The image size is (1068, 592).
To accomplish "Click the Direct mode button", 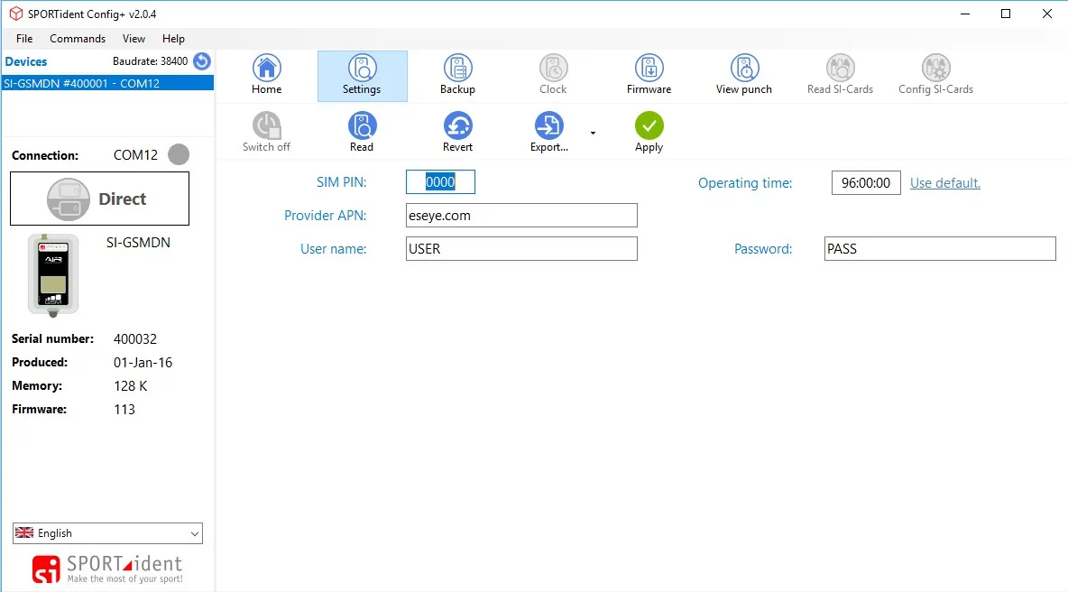I will pyautogui.click(x=99, y=199).
